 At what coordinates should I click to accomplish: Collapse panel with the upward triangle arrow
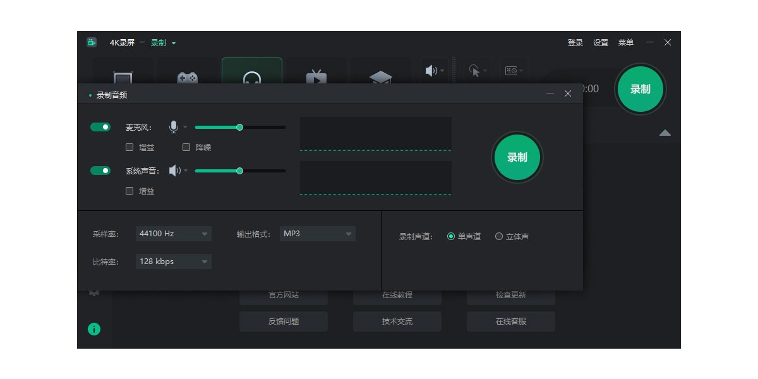point(665,133)
